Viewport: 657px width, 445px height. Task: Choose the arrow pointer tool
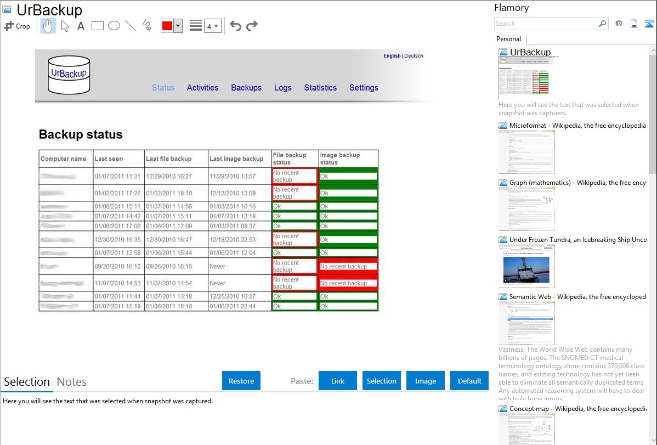[65, 26]
